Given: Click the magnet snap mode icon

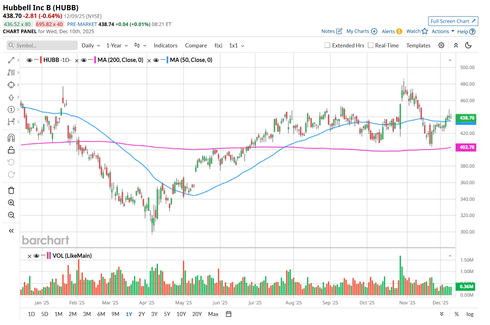Looking at the screenshot, I should pos(11,138).
